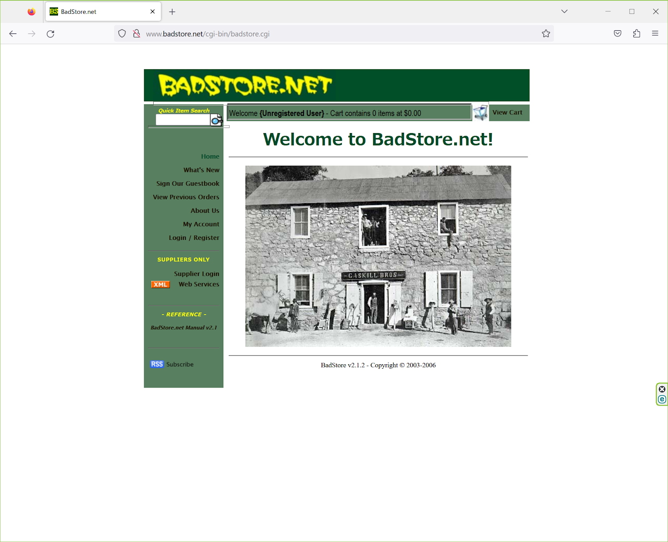Click the page reload icon
The height and width of the screenshot is (542, 668).
(x=51, y=34)
